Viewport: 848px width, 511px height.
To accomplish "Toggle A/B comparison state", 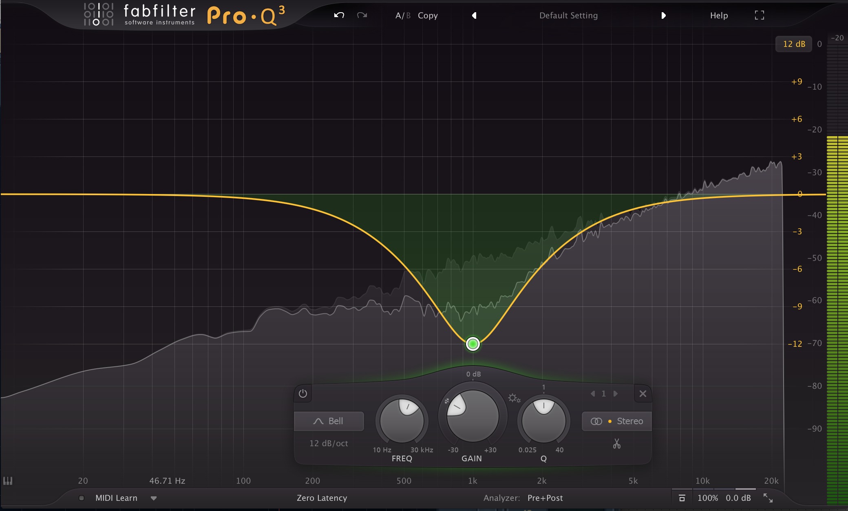I will tap(403, 15).
